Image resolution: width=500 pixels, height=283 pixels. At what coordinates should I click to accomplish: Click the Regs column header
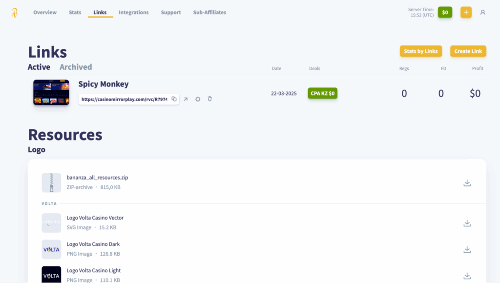pos(404,68)
